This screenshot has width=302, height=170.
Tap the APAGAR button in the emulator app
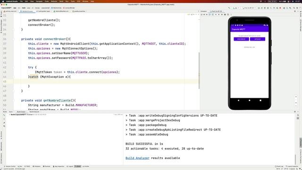point(258,39)
